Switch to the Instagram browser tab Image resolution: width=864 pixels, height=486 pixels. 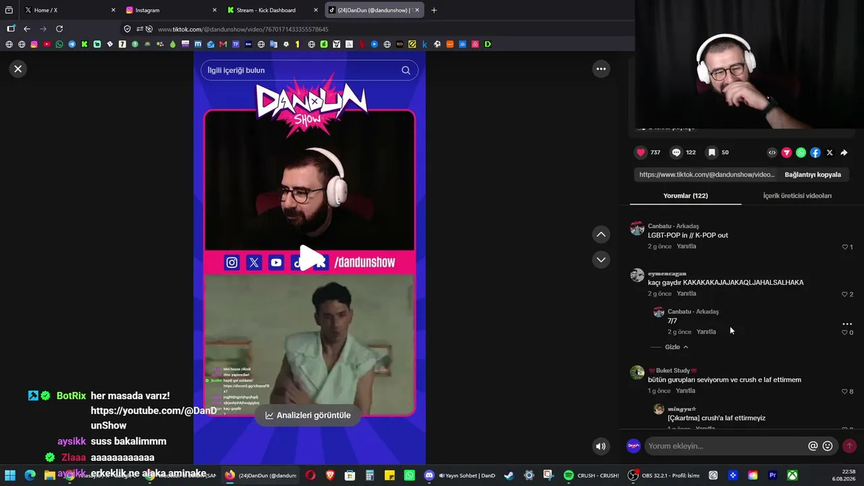coord(169,10)
